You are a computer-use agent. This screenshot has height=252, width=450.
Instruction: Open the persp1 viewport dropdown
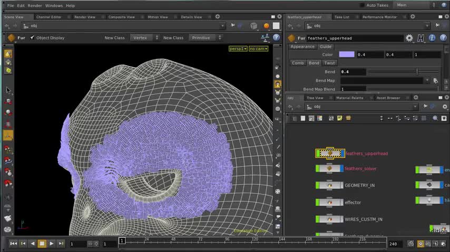(x=238, y=49)
